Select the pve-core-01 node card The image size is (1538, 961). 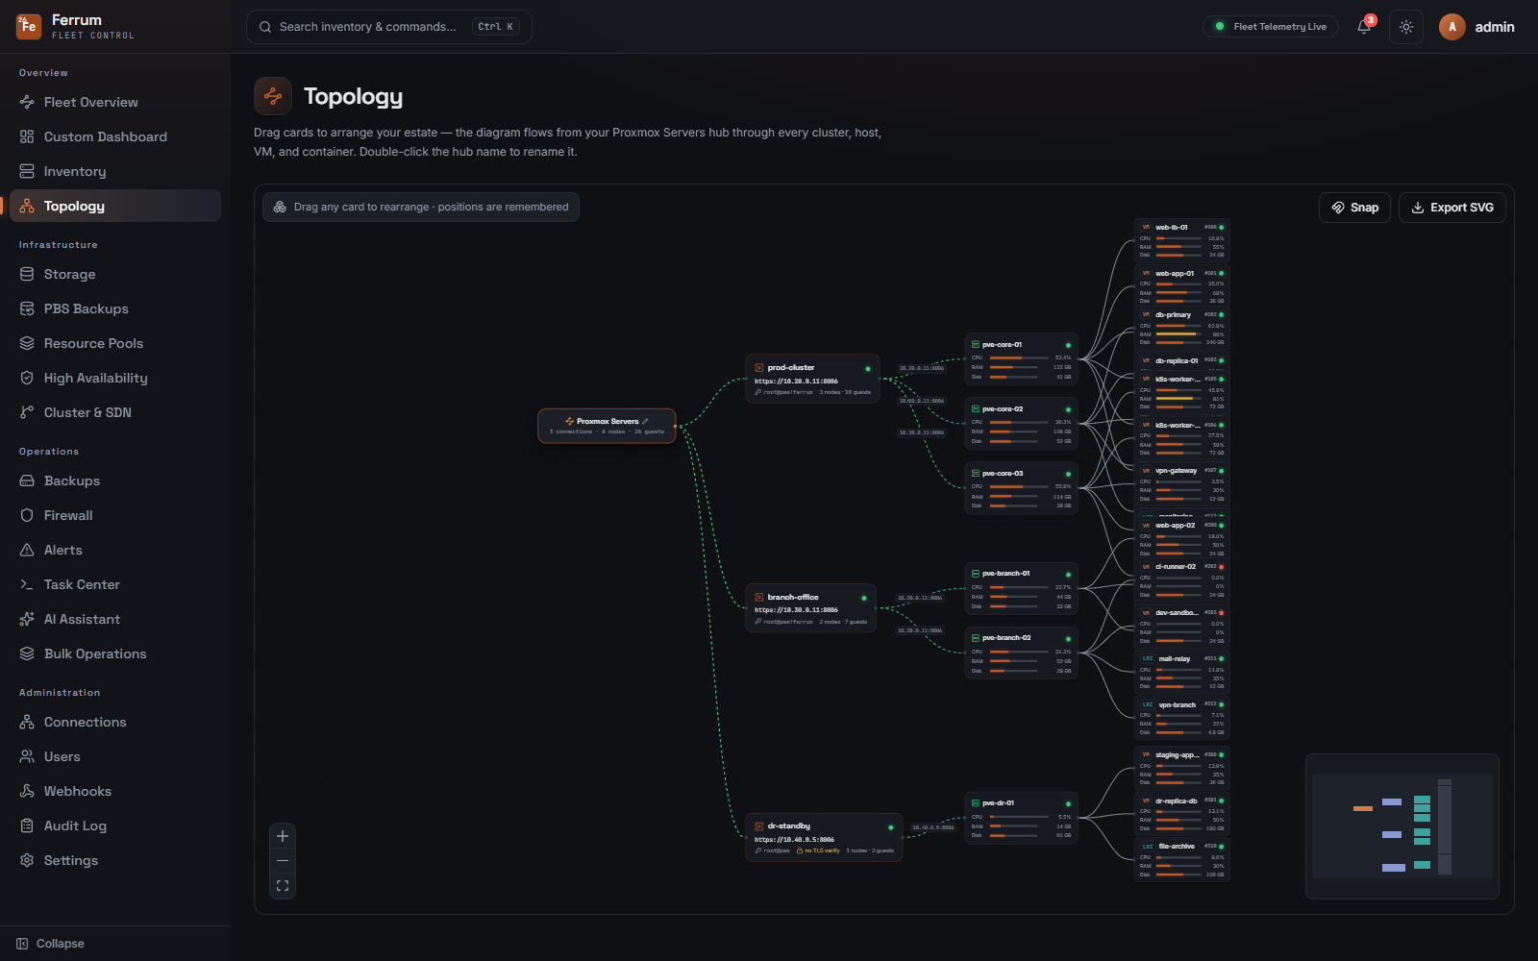point(1021,358)
